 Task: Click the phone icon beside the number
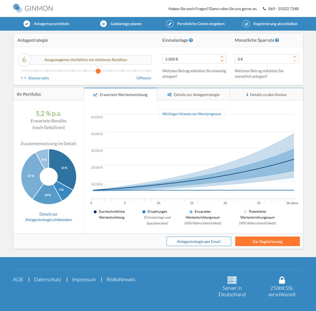[264, 9]
